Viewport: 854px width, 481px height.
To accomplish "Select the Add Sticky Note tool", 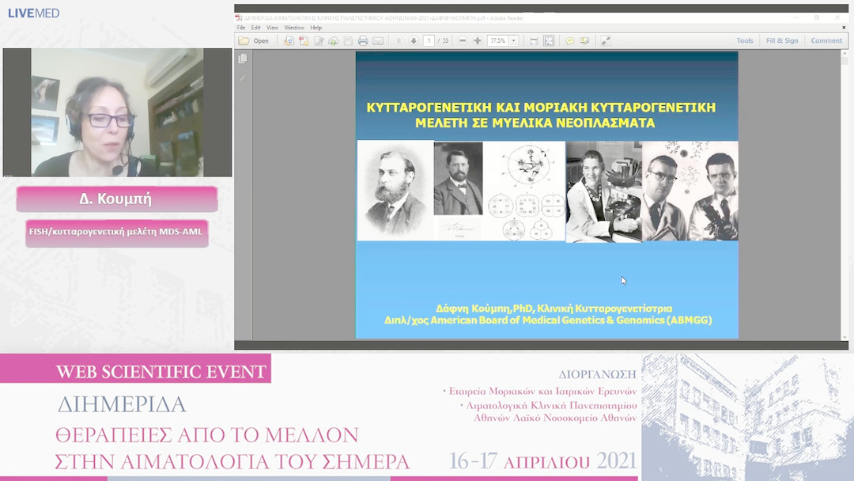I will pyautogui.click(x=569, y=41).
